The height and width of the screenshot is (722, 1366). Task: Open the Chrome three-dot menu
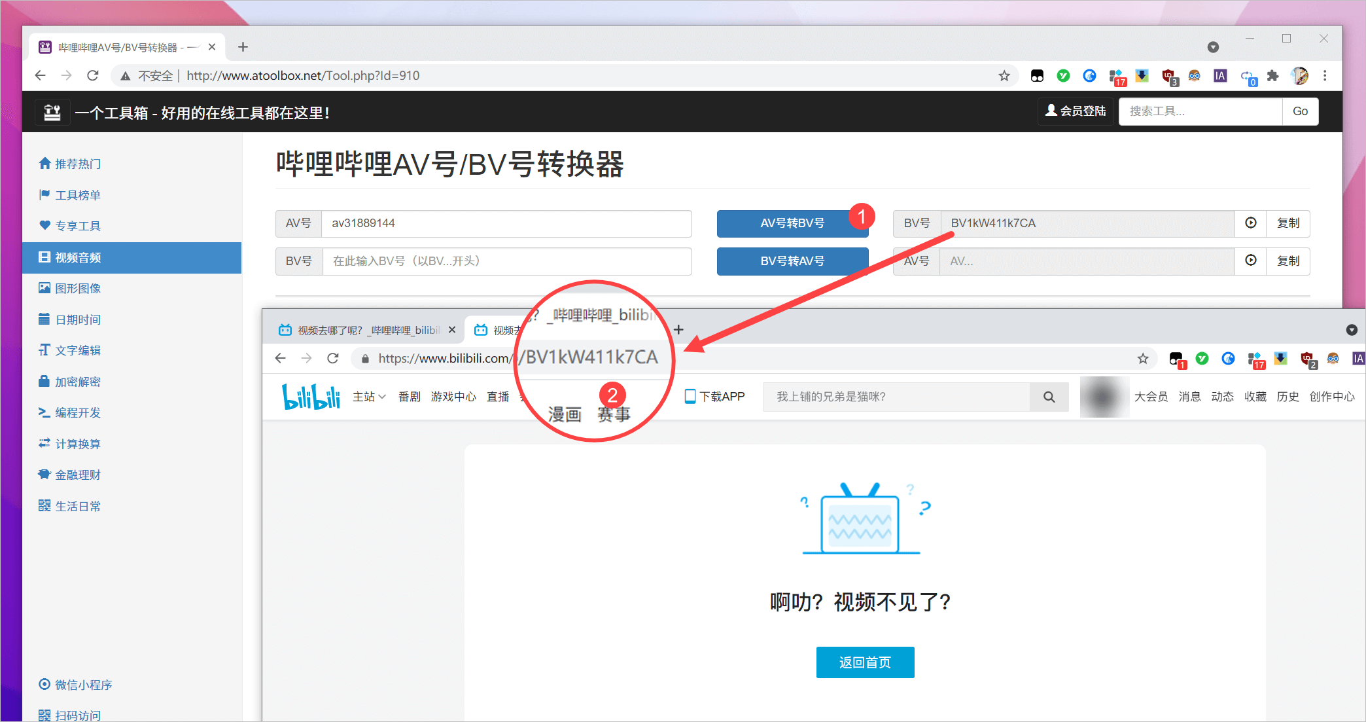pyautogui.click(x=1325, y=76)
